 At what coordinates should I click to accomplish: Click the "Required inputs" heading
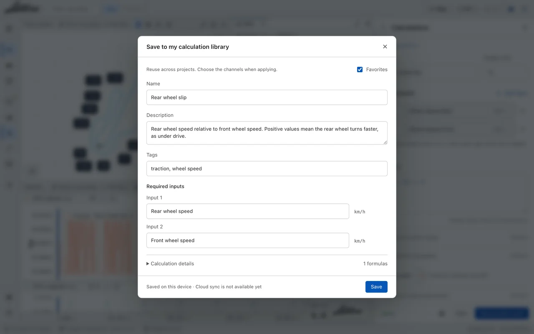pos(165,186)
